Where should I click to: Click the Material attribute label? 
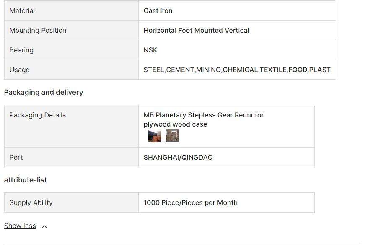(x=22, y=11)
